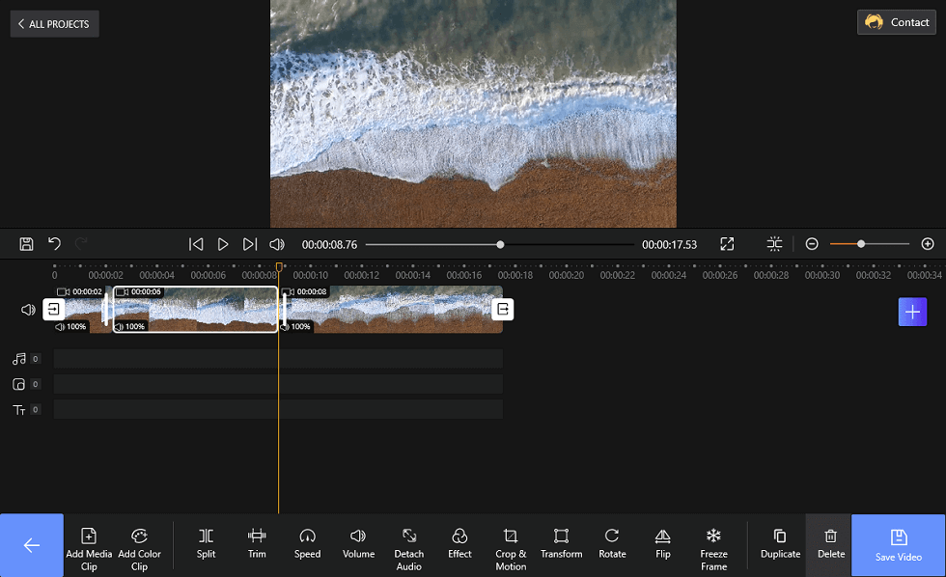Detach Audio from the clip

(x=409, y=549)
